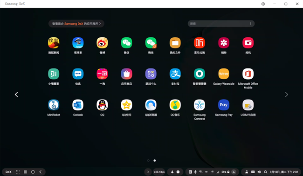Open the QQ音乐 music app
The width and height of the screenshot is (303, 176).
click(175, 105)
